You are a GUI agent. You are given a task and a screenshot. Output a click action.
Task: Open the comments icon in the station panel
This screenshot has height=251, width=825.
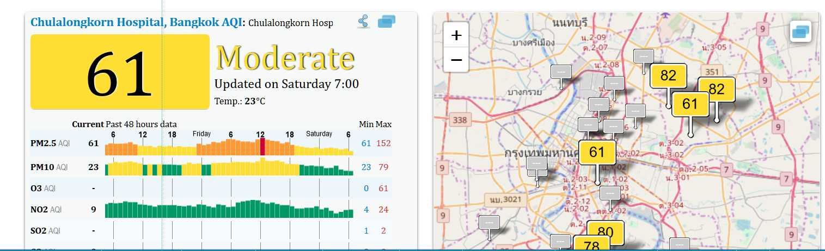point(386,22)
